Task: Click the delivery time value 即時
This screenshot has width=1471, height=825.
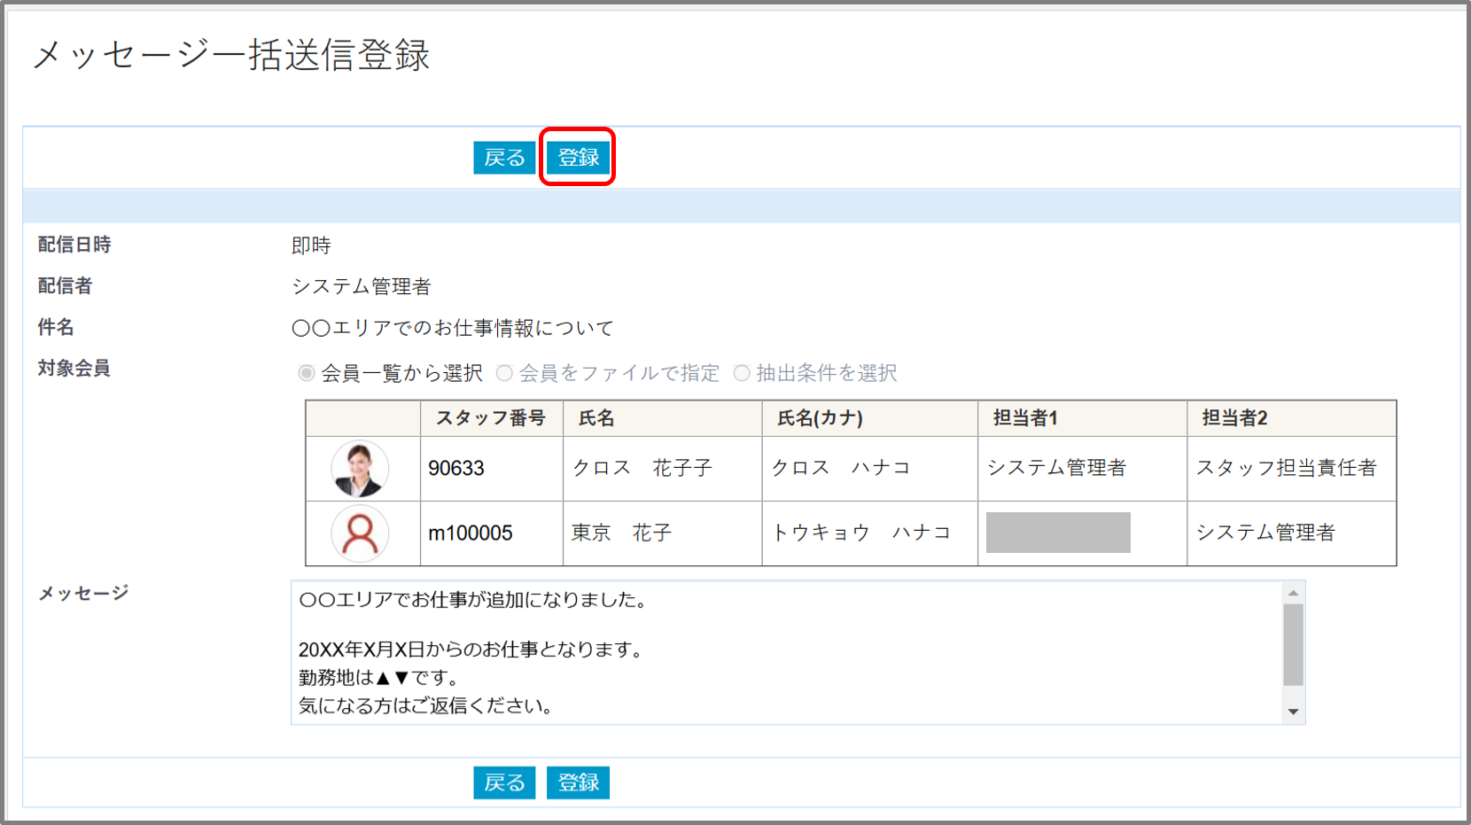Action: pyautogui.click(x=311, y=245)
